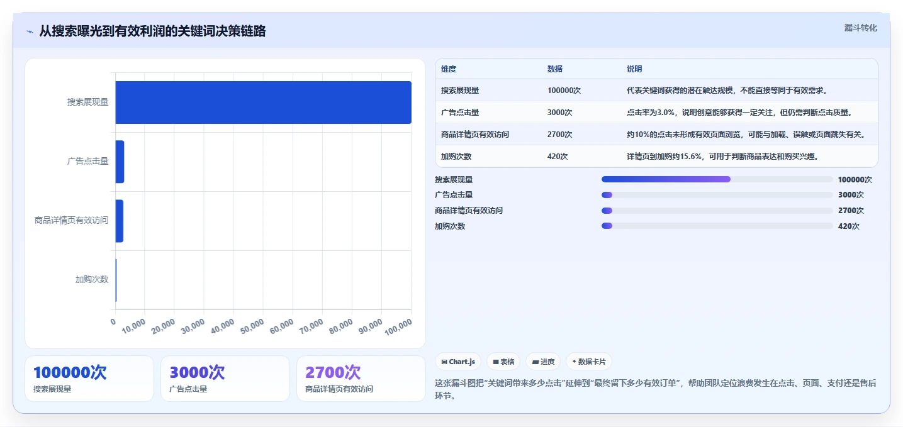Click the page title 从搜索曝光到有效利润的关键词决策链路
Image resolution: width=903 pixels, height=427 pixels.
click(x=152, y=31)
